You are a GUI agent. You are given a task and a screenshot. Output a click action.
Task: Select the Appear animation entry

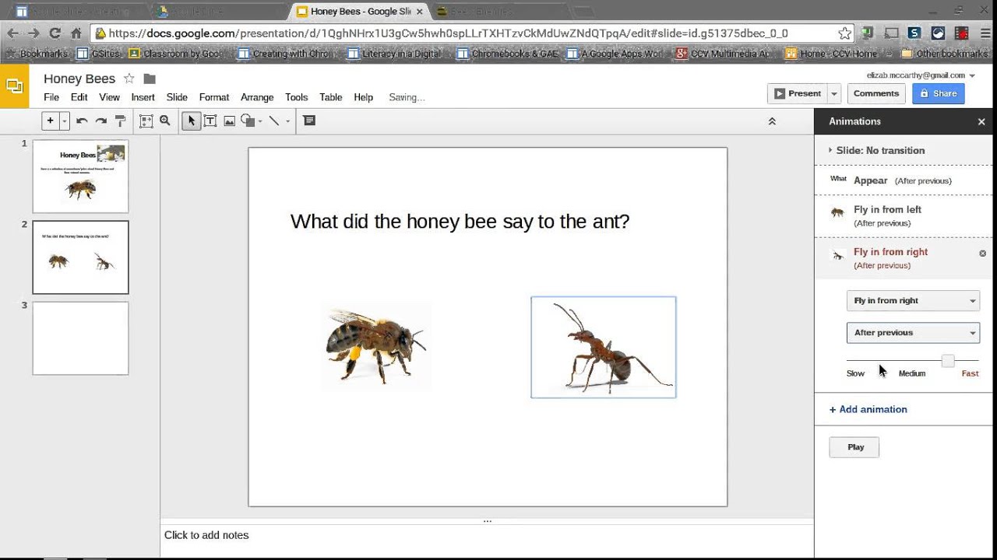[904, 180]
